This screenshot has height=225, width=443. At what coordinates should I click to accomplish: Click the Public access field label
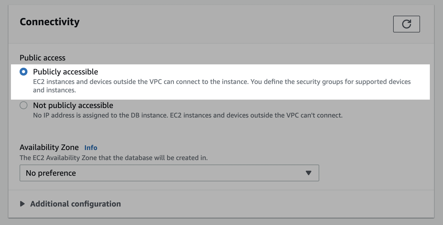[43, 58]
